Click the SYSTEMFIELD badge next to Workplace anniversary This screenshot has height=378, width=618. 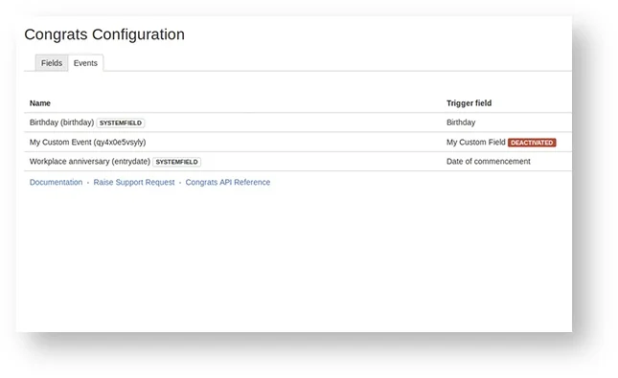coord(177,162)
